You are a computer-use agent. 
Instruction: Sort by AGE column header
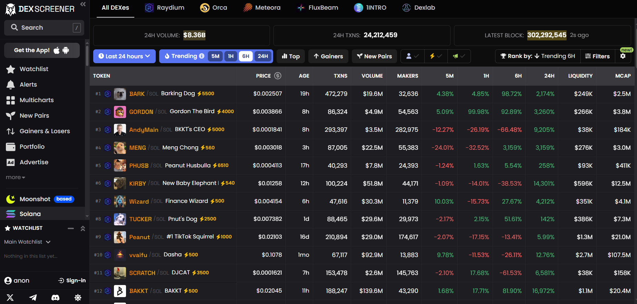(304, 76)
